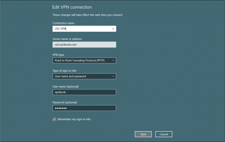Click the 'Type of sign-in info' label
This screenshot has width=225, height=142.
point(64,71)
